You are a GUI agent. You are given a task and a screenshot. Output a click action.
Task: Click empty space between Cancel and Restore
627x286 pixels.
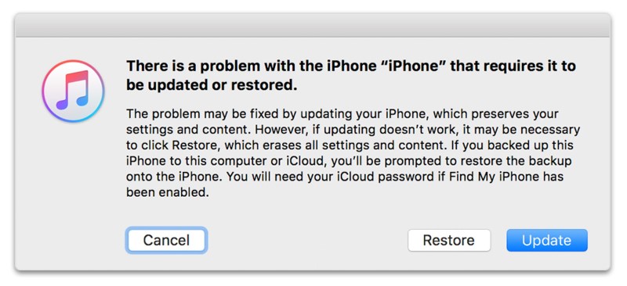tap(307, 240)
